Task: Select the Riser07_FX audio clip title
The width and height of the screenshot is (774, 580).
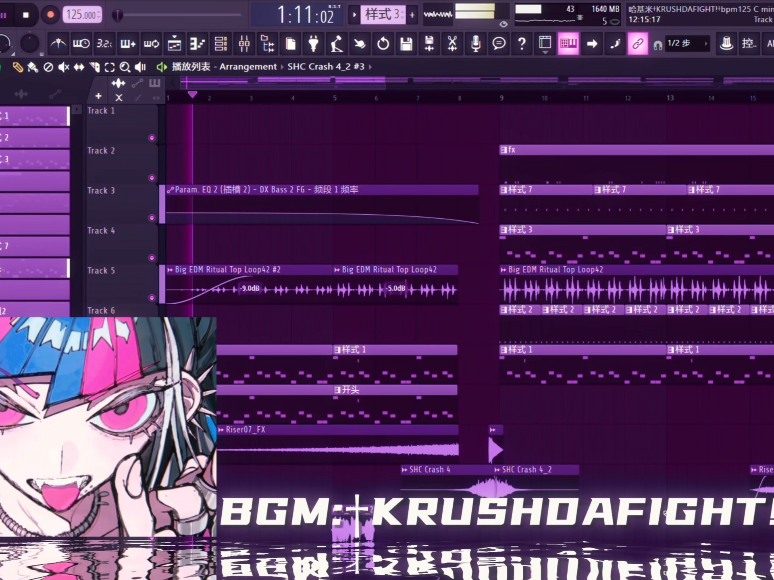Action: 246,430
